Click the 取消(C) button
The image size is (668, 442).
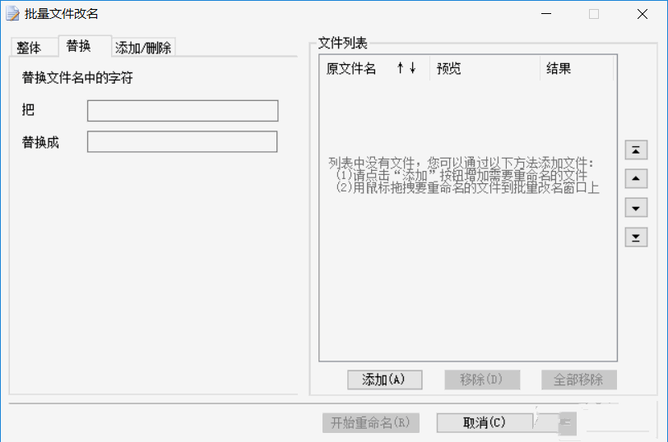pyautogui.click(x=485, y=423)
